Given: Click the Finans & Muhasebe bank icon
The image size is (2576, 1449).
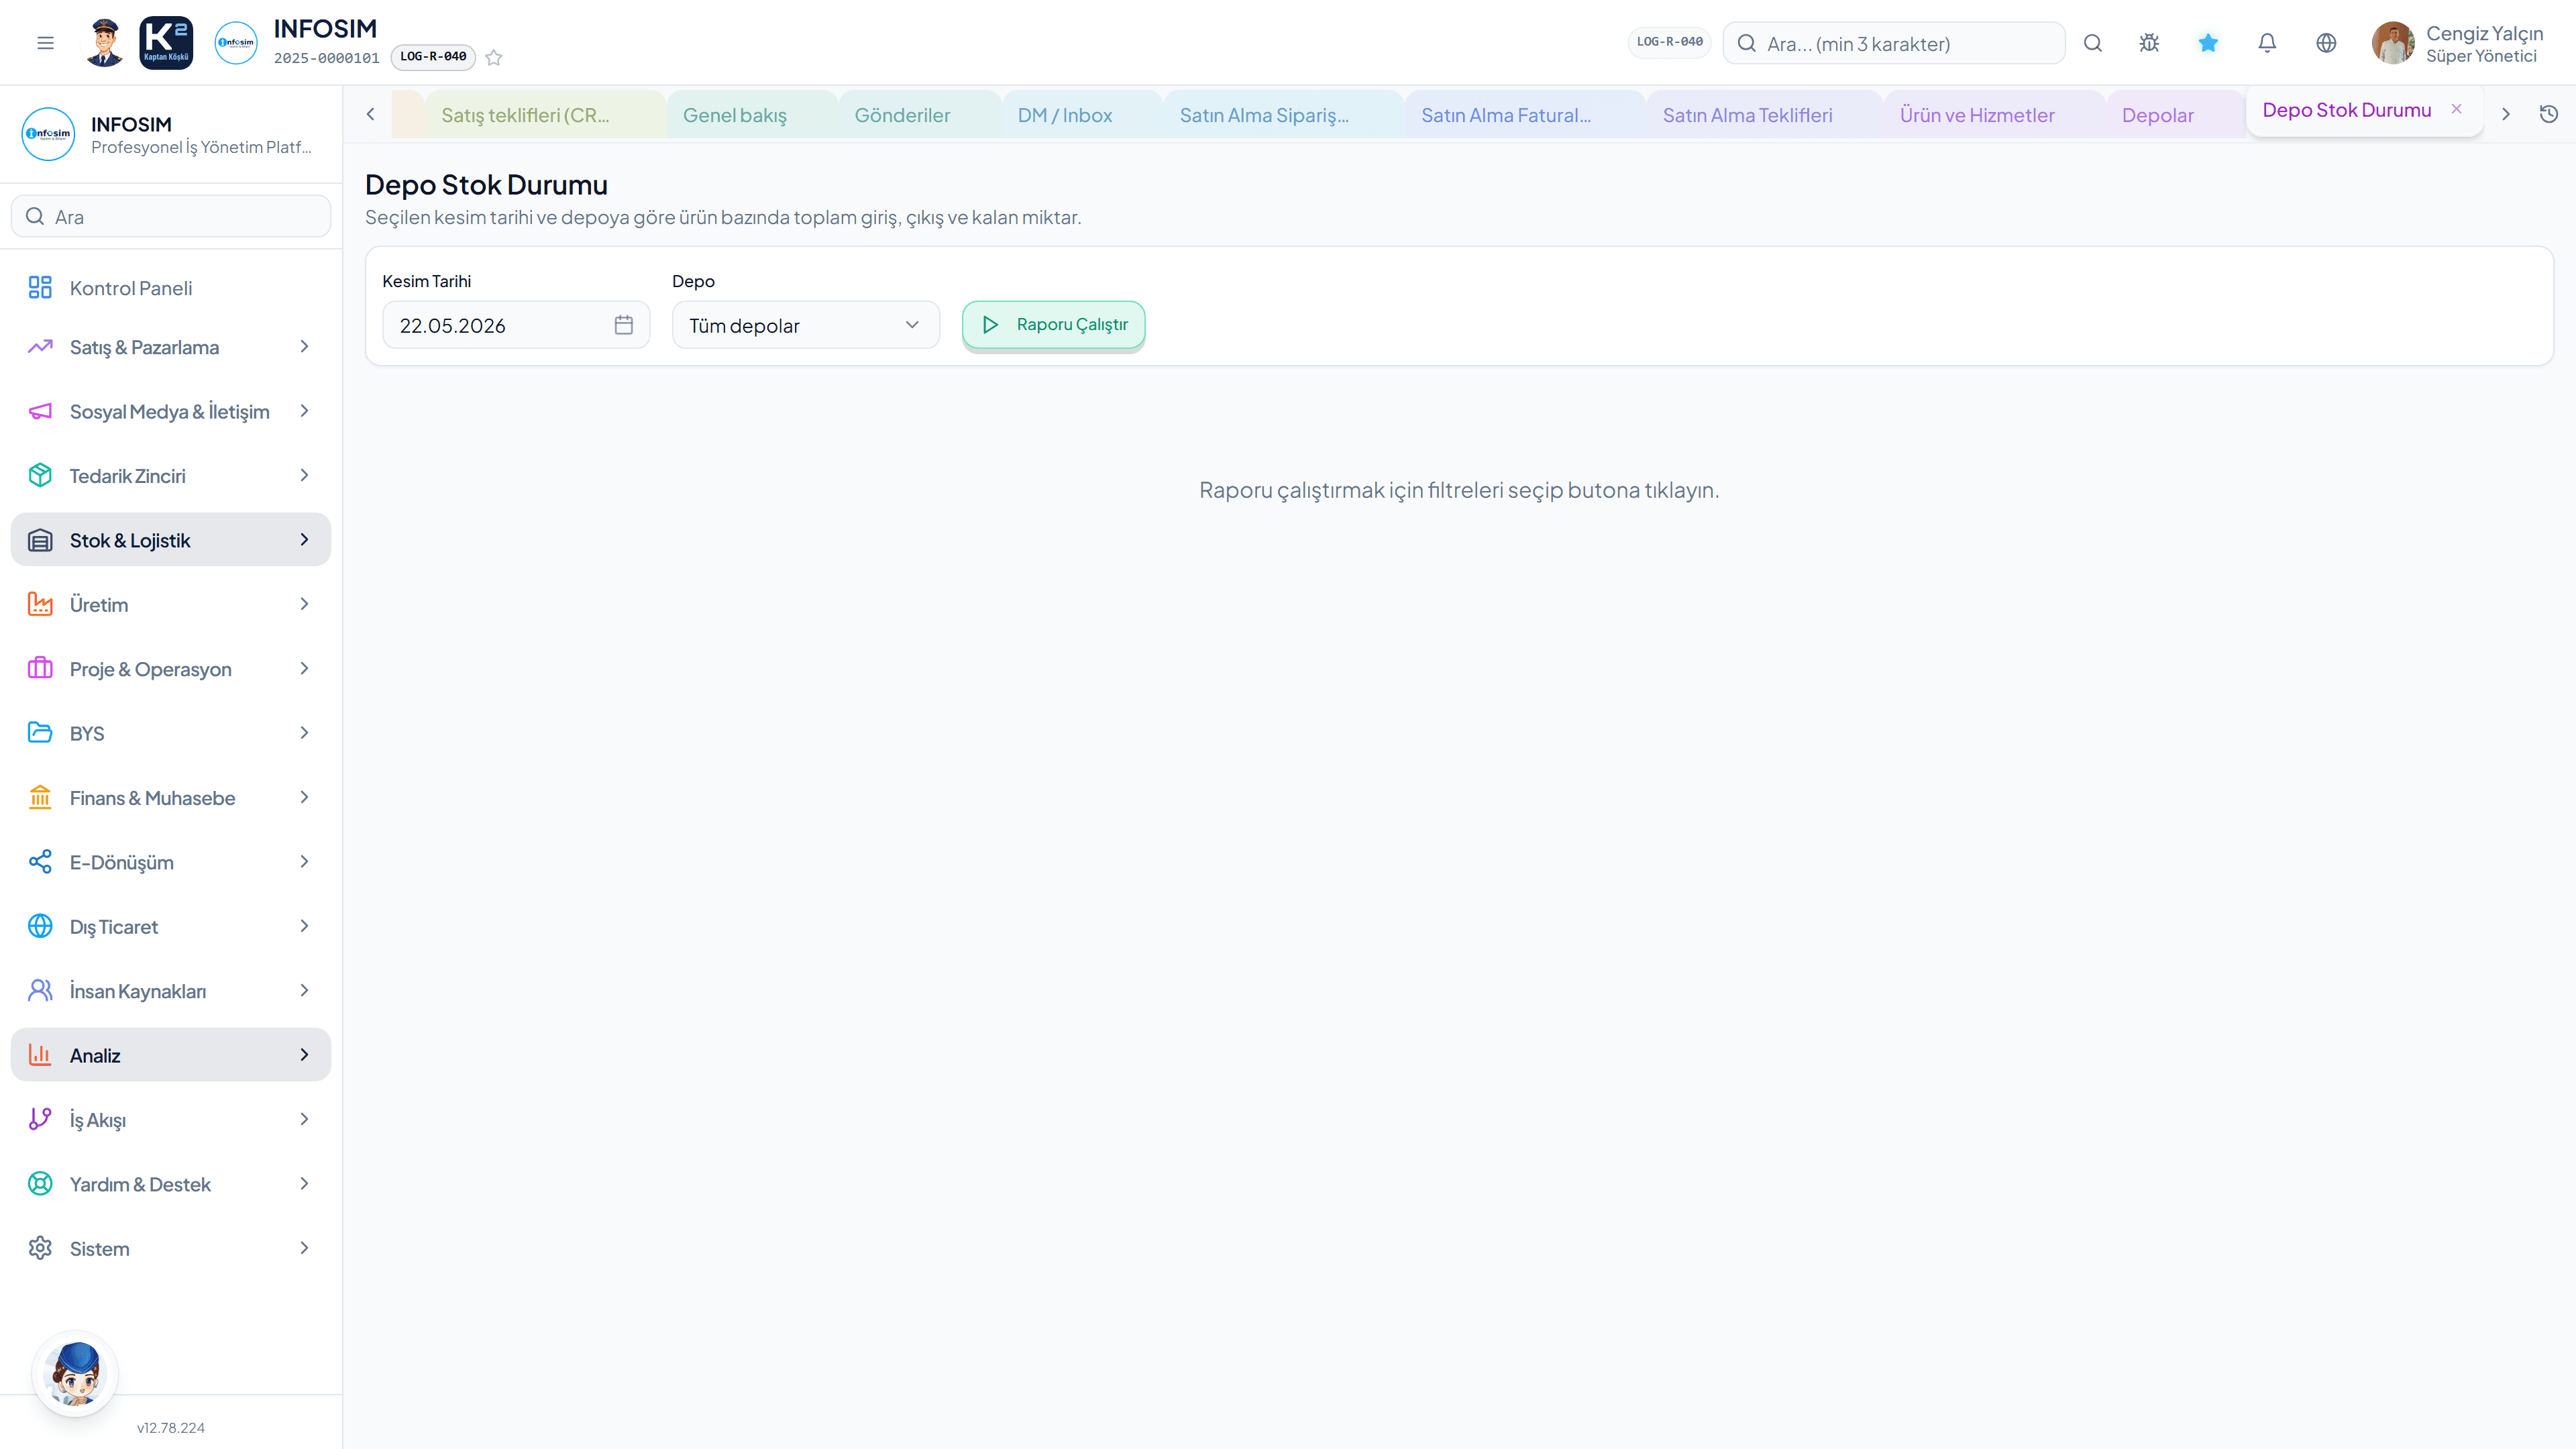Looking at the screenshot, I should click(40, 797).
